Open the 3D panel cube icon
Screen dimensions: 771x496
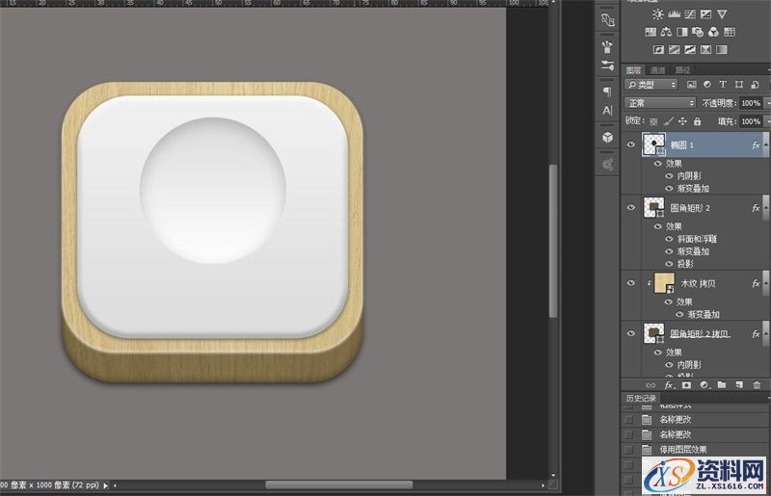tap(607, 138)
